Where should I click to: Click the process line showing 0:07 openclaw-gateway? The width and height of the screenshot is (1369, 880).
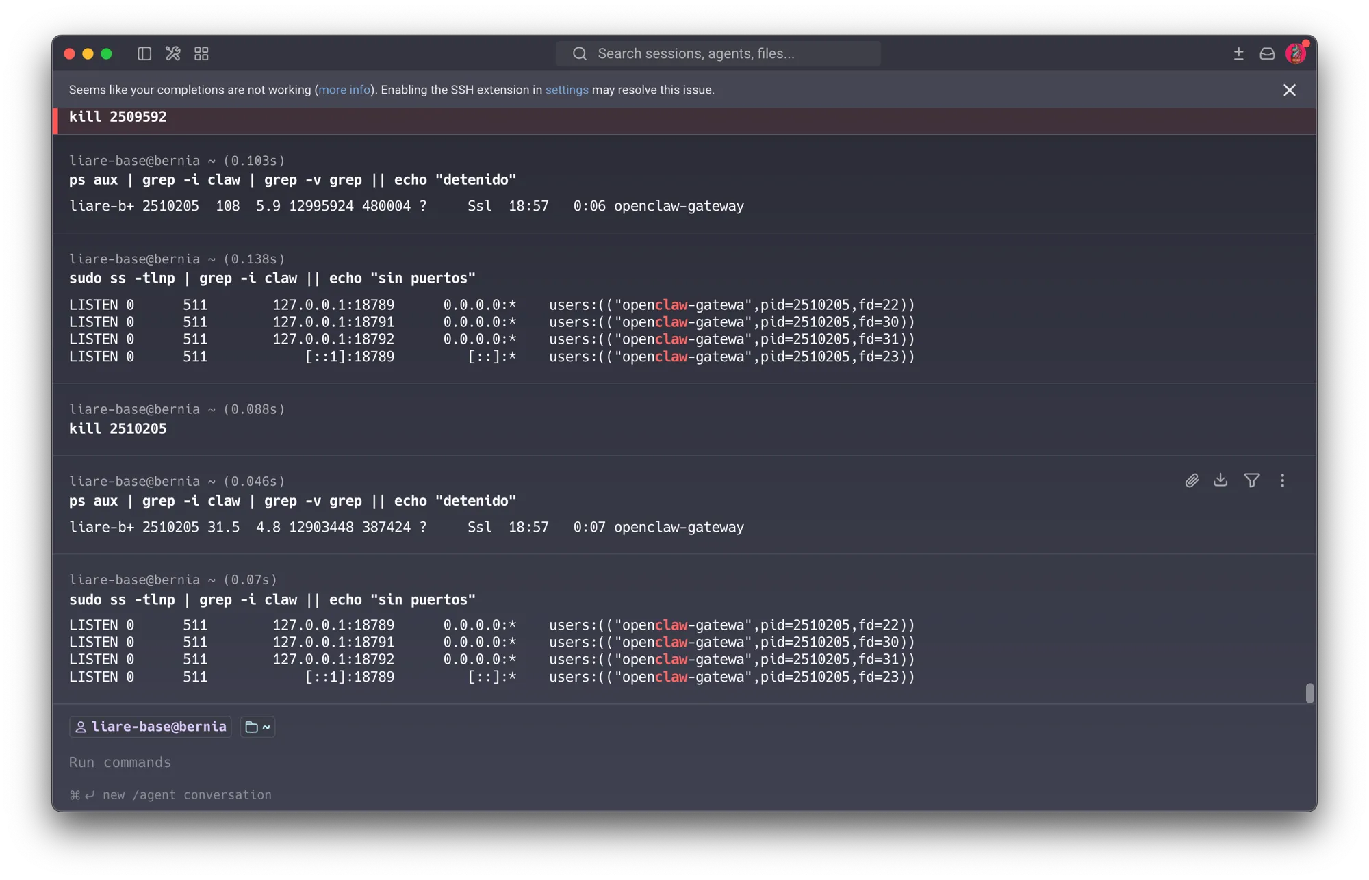(x=407, y=528)
